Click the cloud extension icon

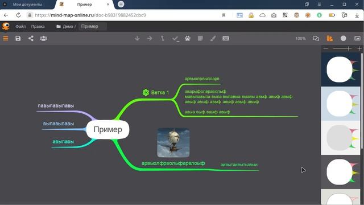point(262,15)
